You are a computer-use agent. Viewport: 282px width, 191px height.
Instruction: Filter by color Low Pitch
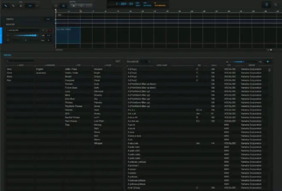tap(99, 121)
